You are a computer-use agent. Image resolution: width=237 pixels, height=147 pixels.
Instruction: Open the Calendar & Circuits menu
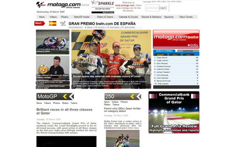click(x=128, y=17)
